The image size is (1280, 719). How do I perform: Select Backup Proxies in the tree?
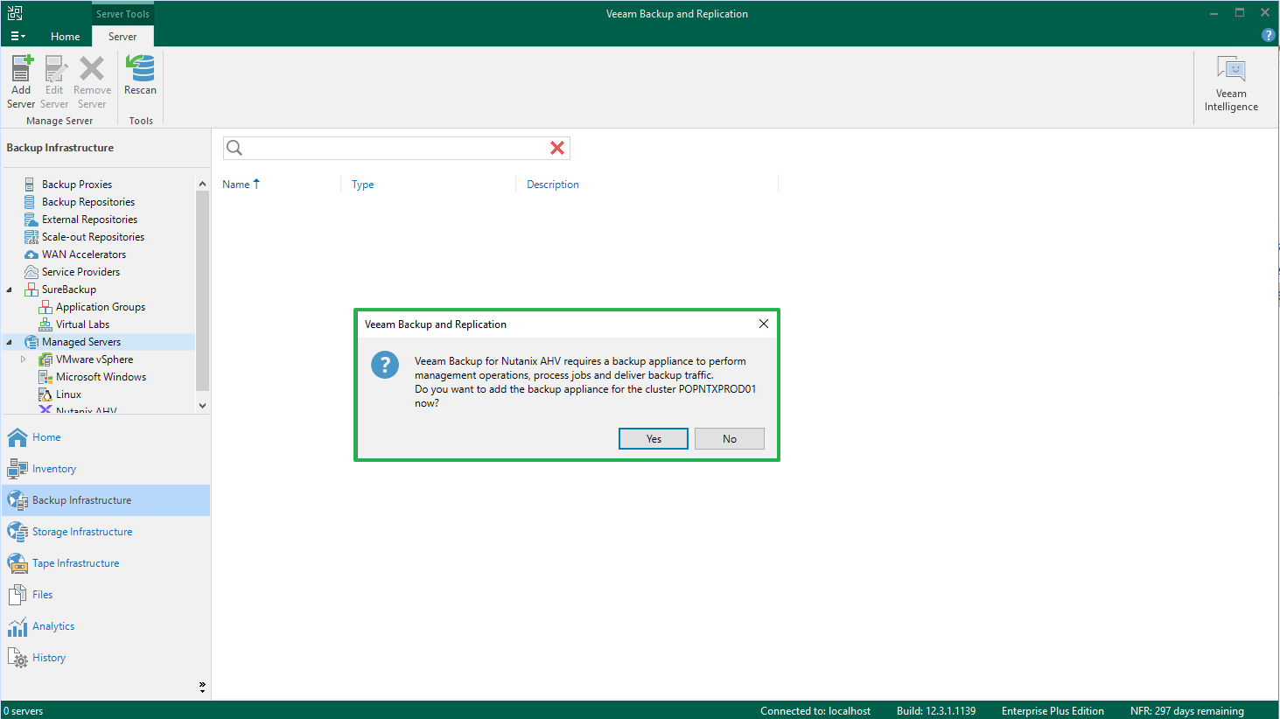pyautogui.click(x=77, y=185)
